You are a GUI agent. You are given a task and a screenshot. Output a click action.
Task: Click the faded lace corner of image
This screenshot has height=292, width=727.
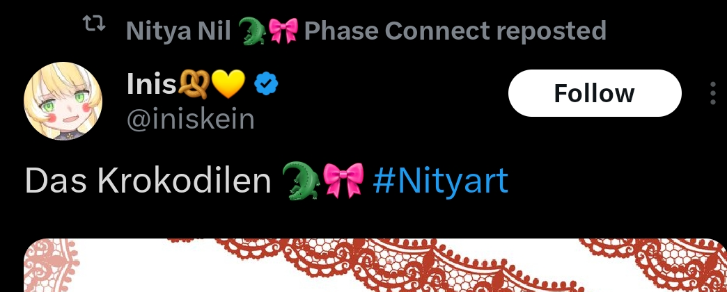click(x=52, y=265)
